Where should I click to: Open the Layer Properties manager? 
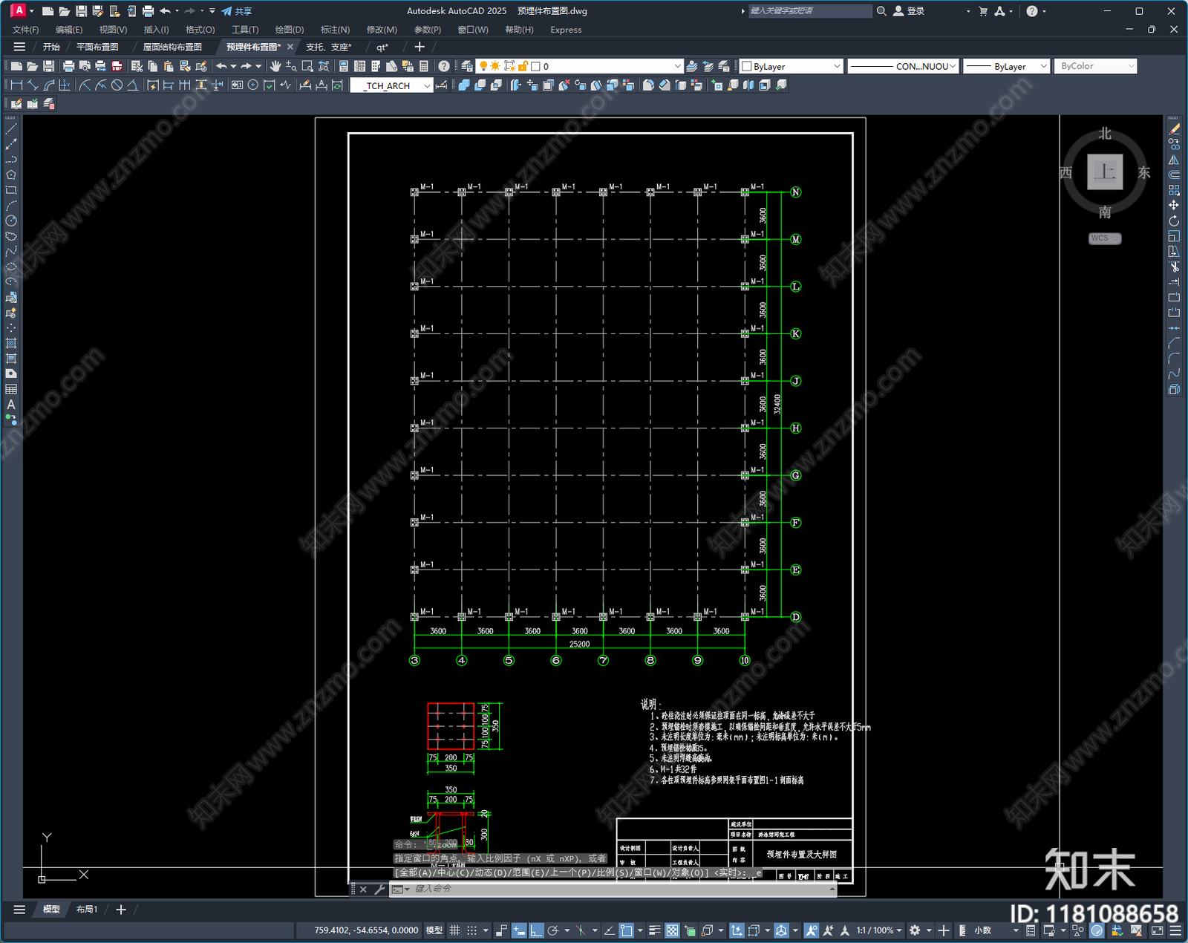467,66
